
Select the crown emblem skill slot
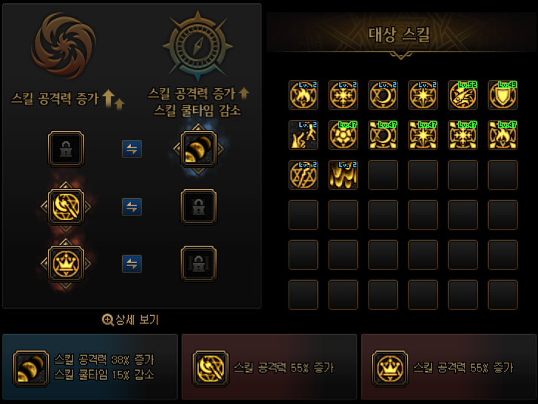tap(66, 264)
